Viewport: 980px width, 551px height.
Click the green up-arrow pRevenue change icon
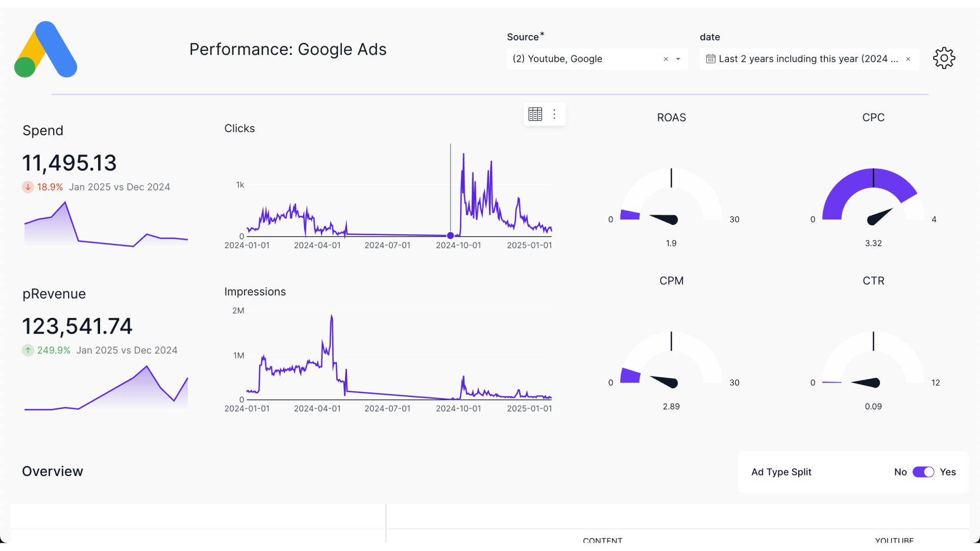[28, 350]
